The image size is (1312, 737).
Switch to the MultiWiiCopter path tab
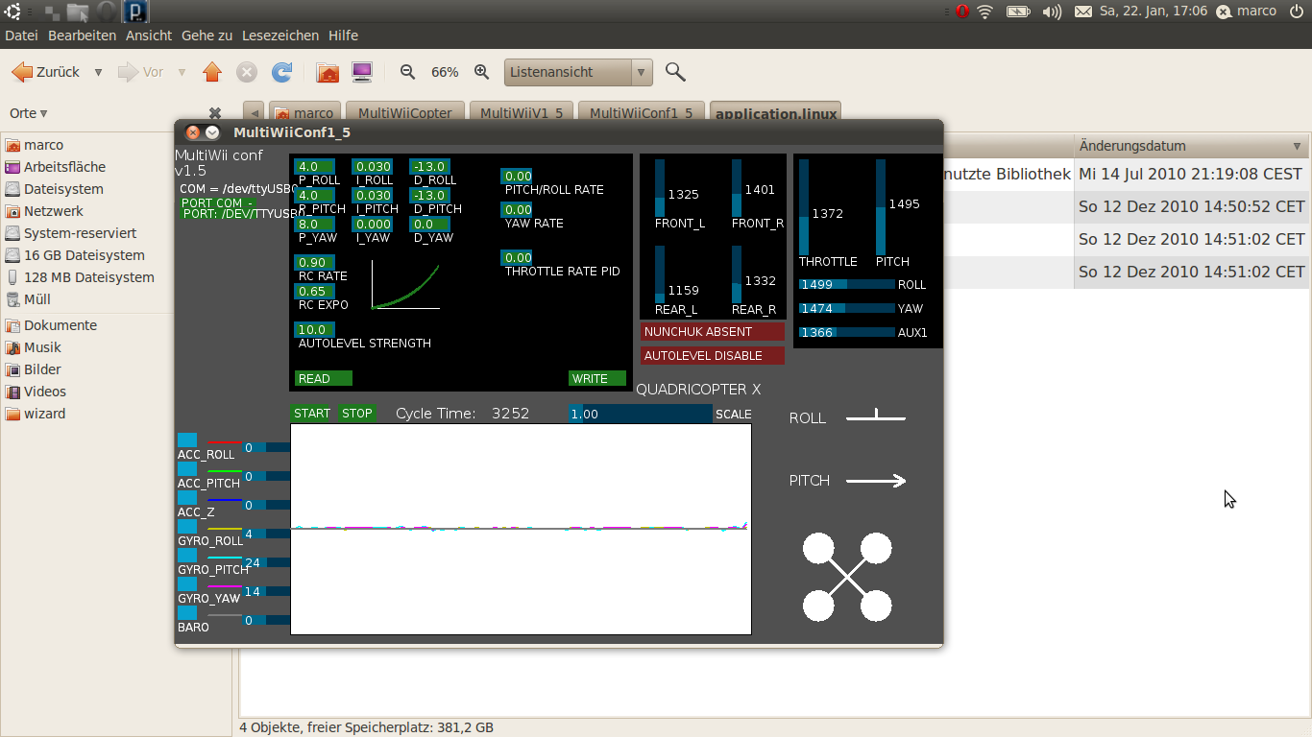coord(405,113)
